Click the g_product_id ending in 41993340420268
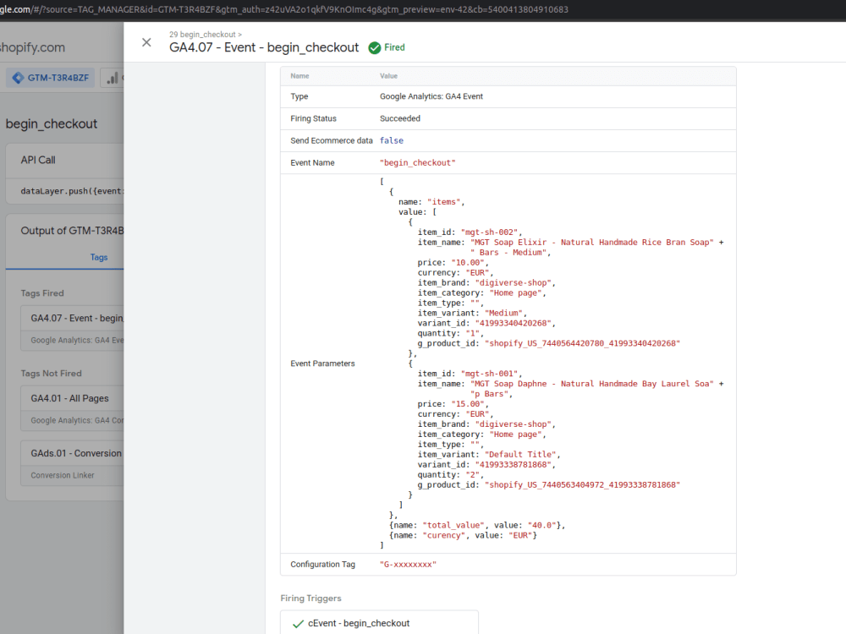 (582, 343)
